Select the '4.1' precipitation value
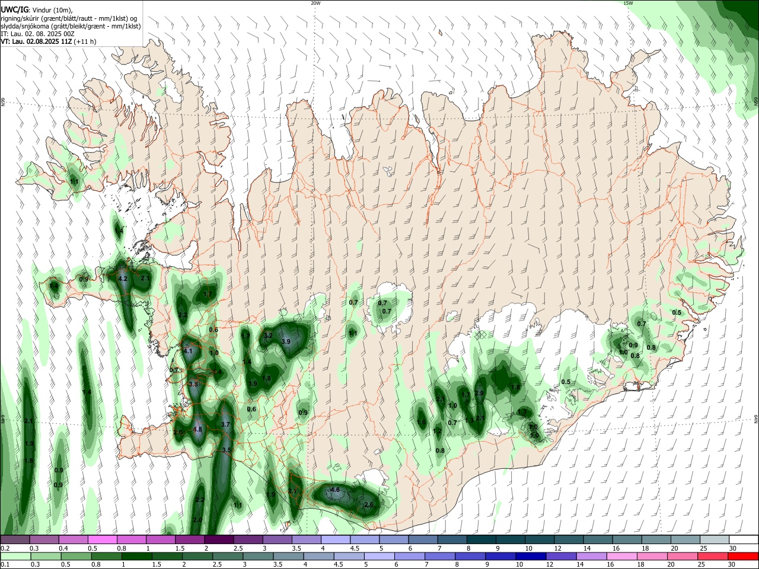The height and width of the screenshot is (569, 759). 189,351
